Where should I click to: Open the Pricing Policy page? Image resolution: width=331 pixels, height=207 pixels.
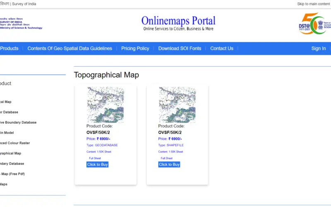(x=135, y=48)
